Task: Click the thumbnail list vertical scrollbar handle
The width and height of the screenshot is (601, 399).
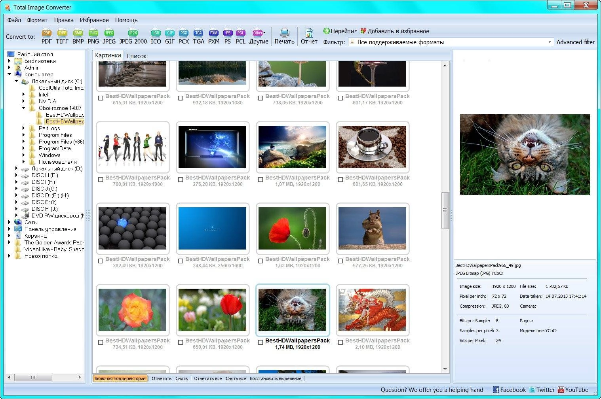Action: [445, 210]
